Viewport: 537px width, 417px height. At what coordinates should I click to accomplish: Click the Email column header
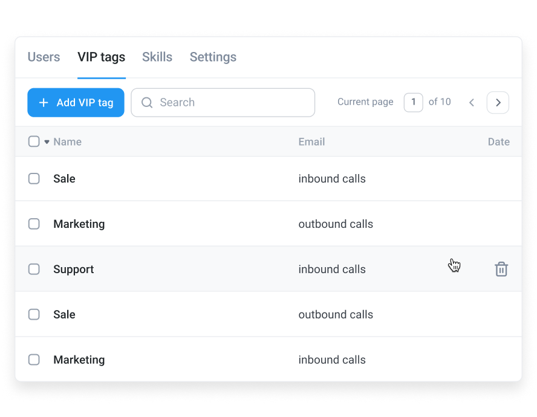(x=311, y=142)
